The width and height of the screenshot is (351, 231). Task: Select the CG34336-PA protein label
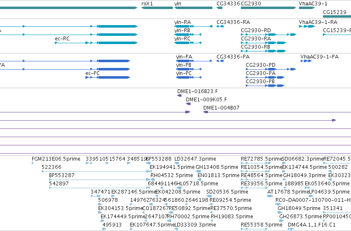tap(233, 57)
